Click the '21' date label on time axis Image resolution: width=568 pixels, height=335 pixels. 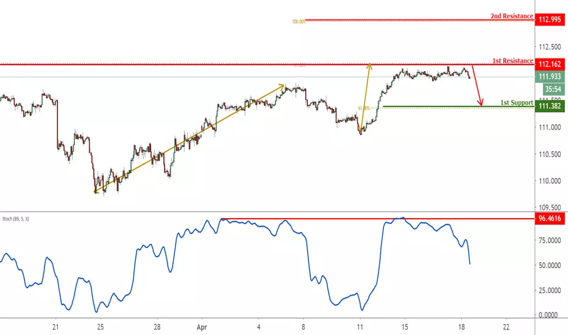(x=55, y=327)
